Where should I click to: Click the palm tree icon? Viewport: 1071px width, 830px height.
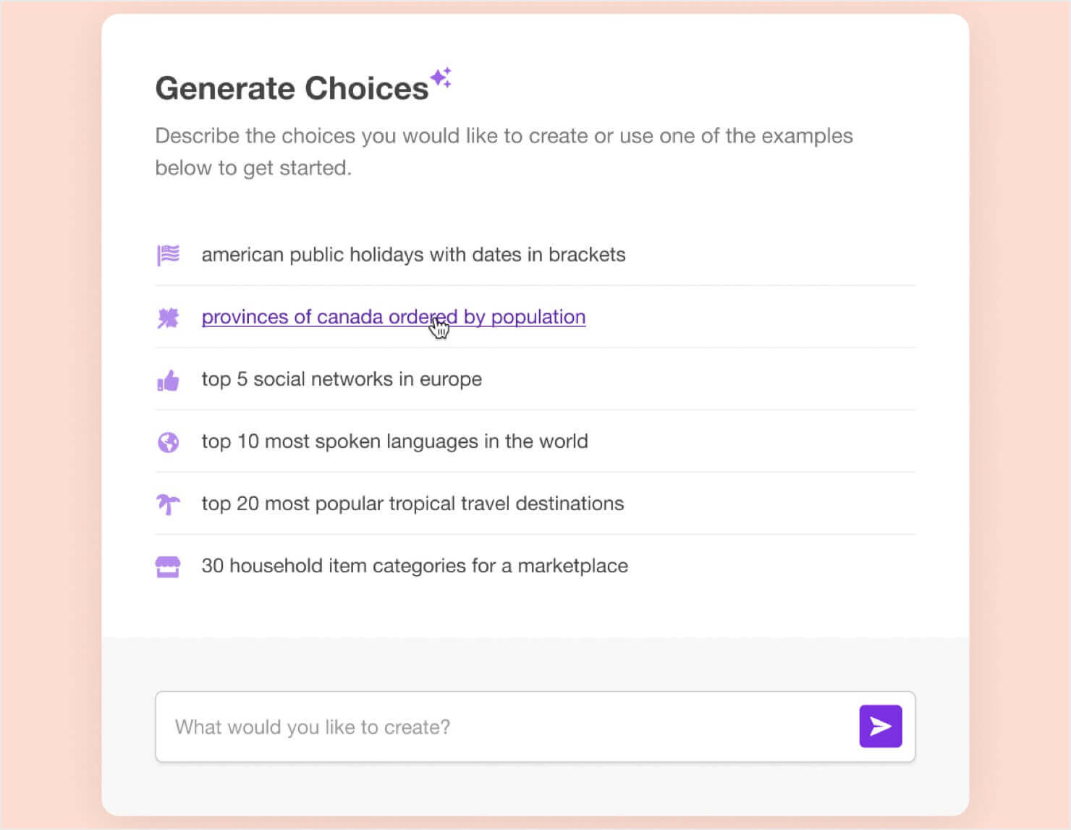(168, 504)
